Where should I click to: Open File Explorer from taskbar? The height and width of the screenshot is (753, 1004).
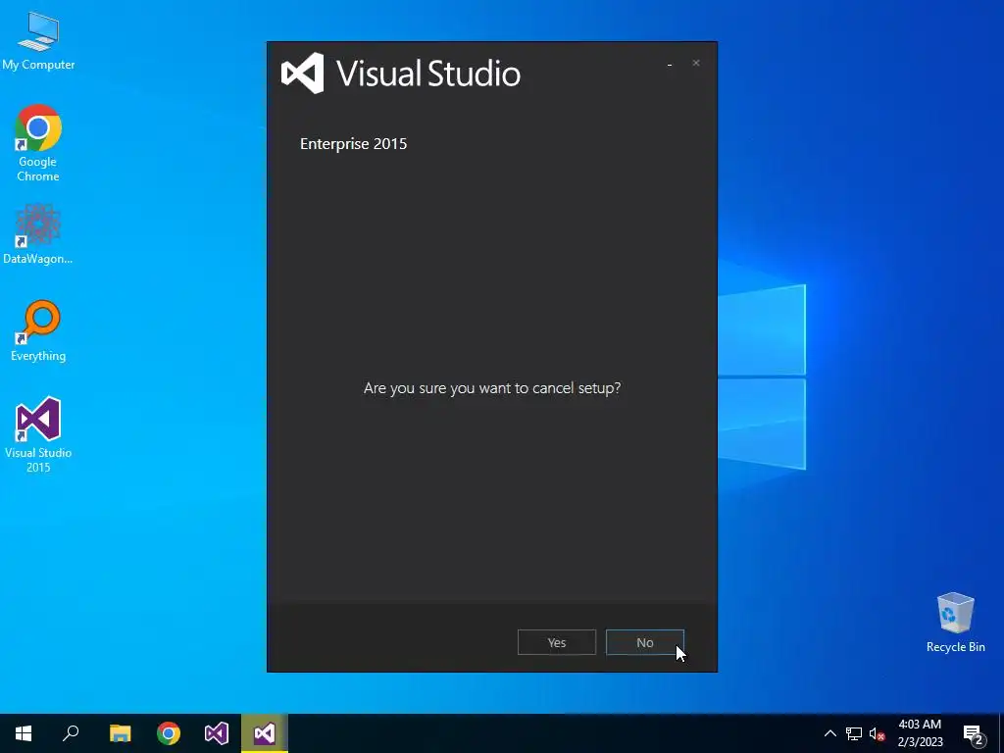click(120, 733)
